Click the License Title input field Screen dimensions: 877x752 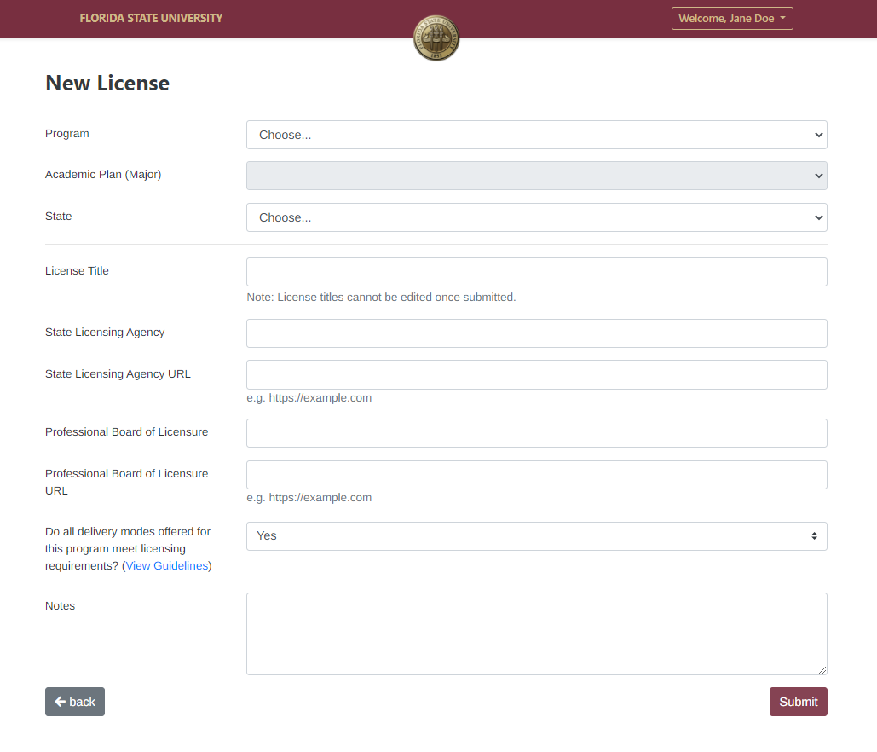pyautogui.click(x=536, y=271)
